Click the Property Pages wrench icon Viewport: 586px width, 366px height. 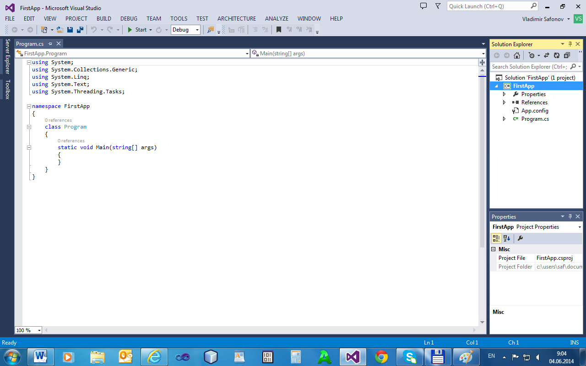520,238
